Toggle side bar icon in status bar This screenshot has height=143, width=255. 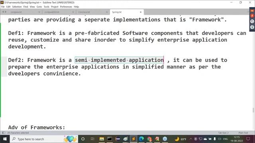click(4, 133)
